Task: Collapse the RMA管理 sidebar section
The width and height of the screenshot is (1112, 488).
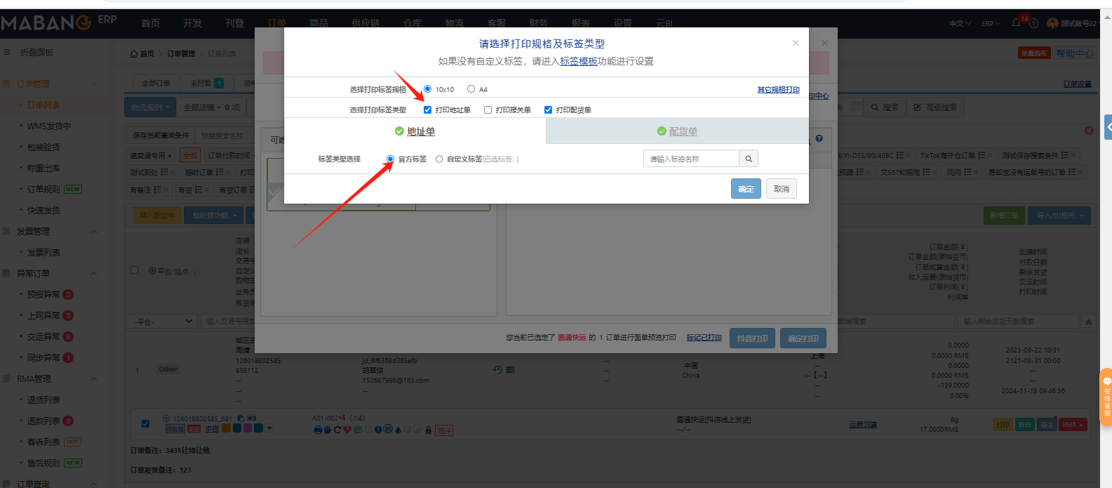Action: [x=94, y=379]
